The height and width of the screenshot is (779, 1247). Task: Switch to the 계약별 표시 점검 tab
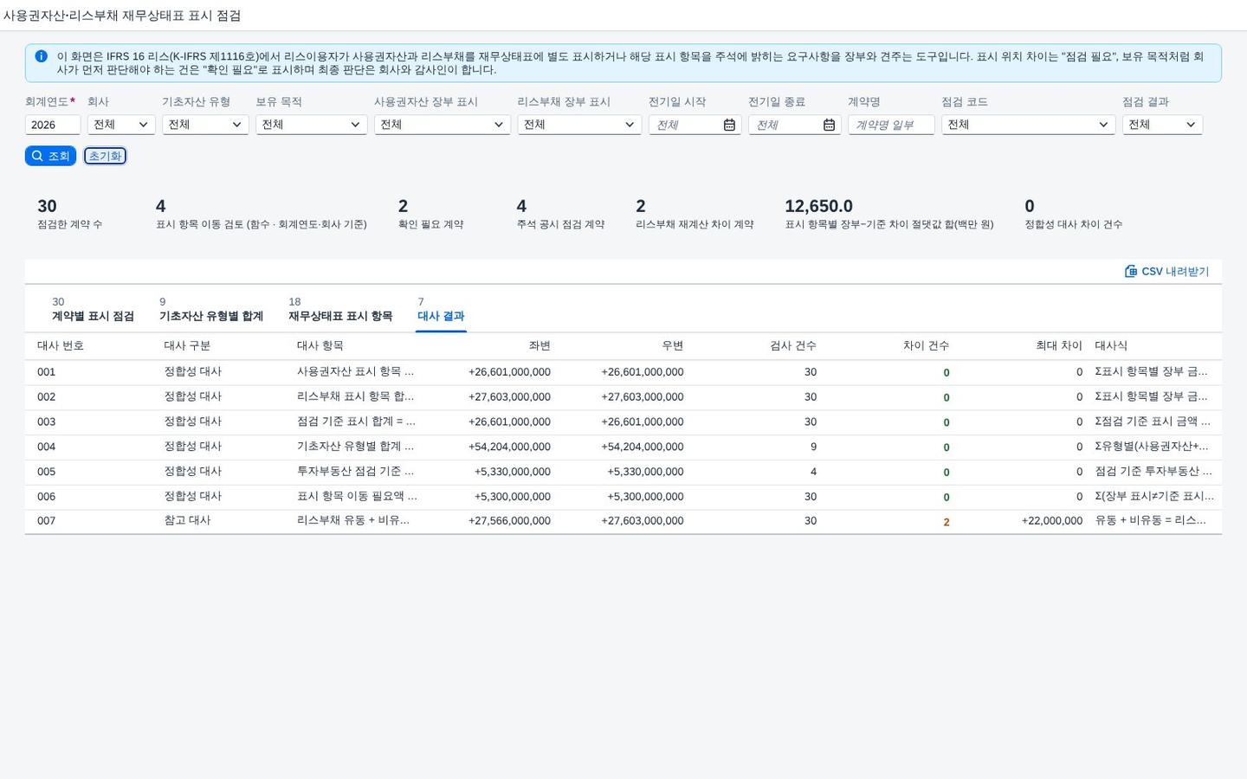93,309
